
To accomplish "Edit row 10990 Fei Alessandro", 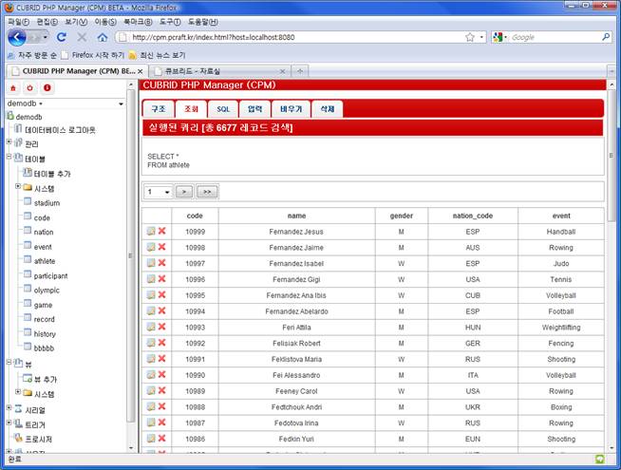I will [151, 374].
